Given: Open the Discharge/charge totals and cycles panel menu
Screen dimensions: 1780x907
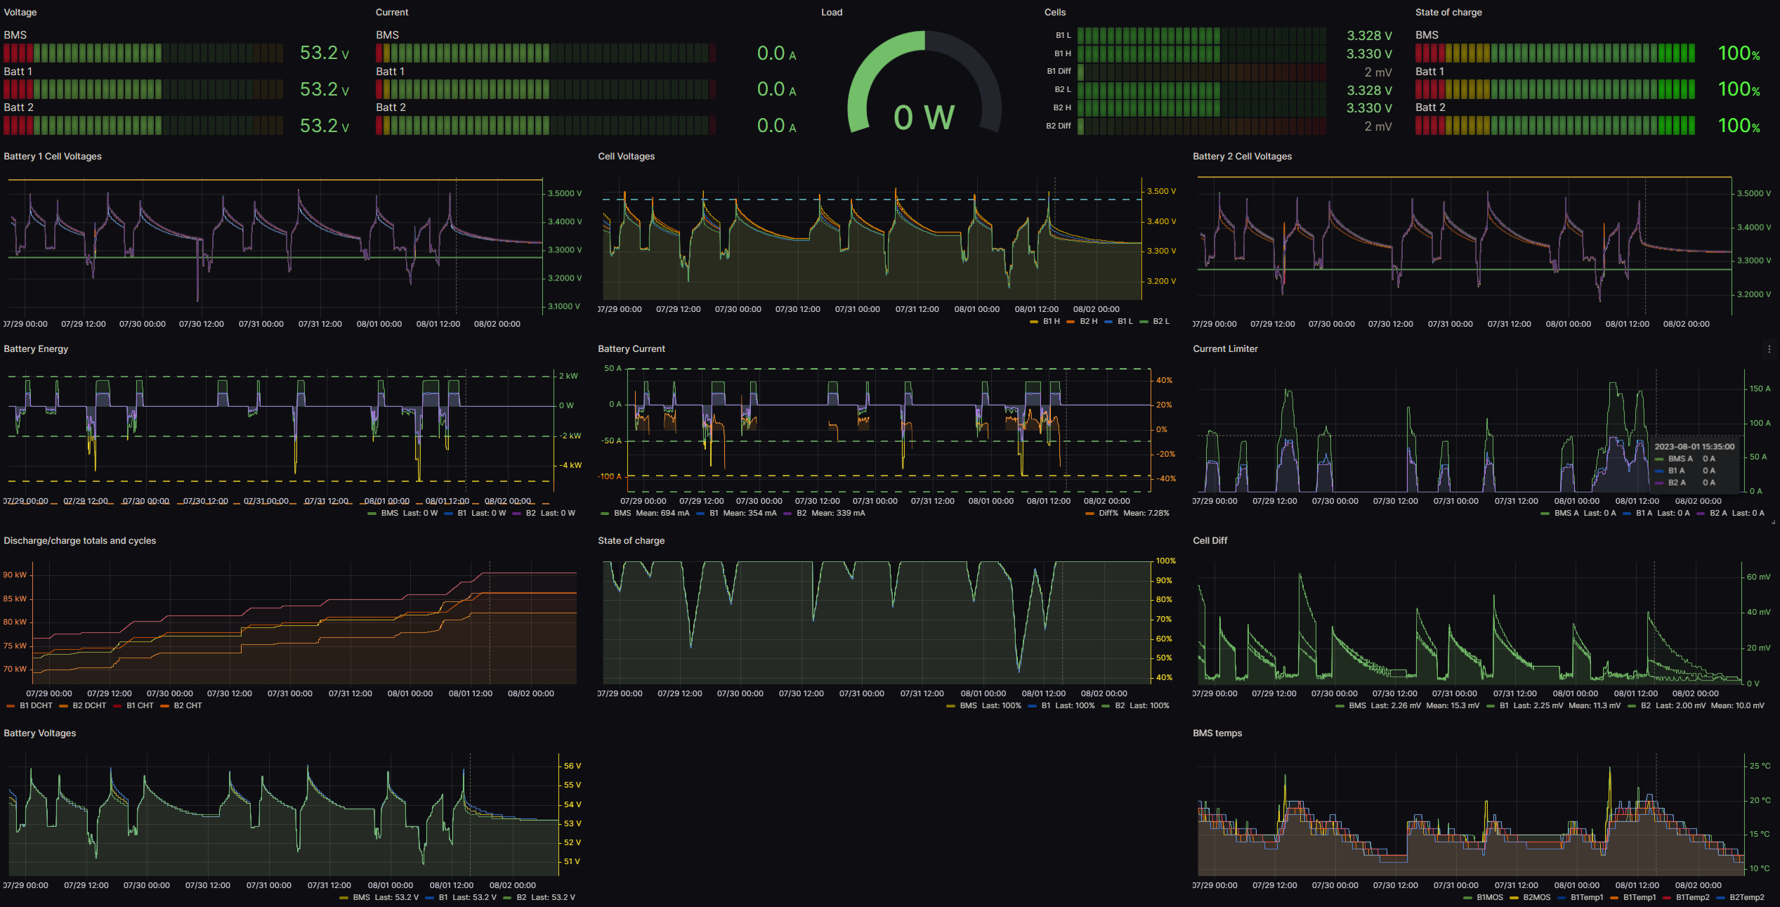Looking at the screenshot, I should 80,540.
